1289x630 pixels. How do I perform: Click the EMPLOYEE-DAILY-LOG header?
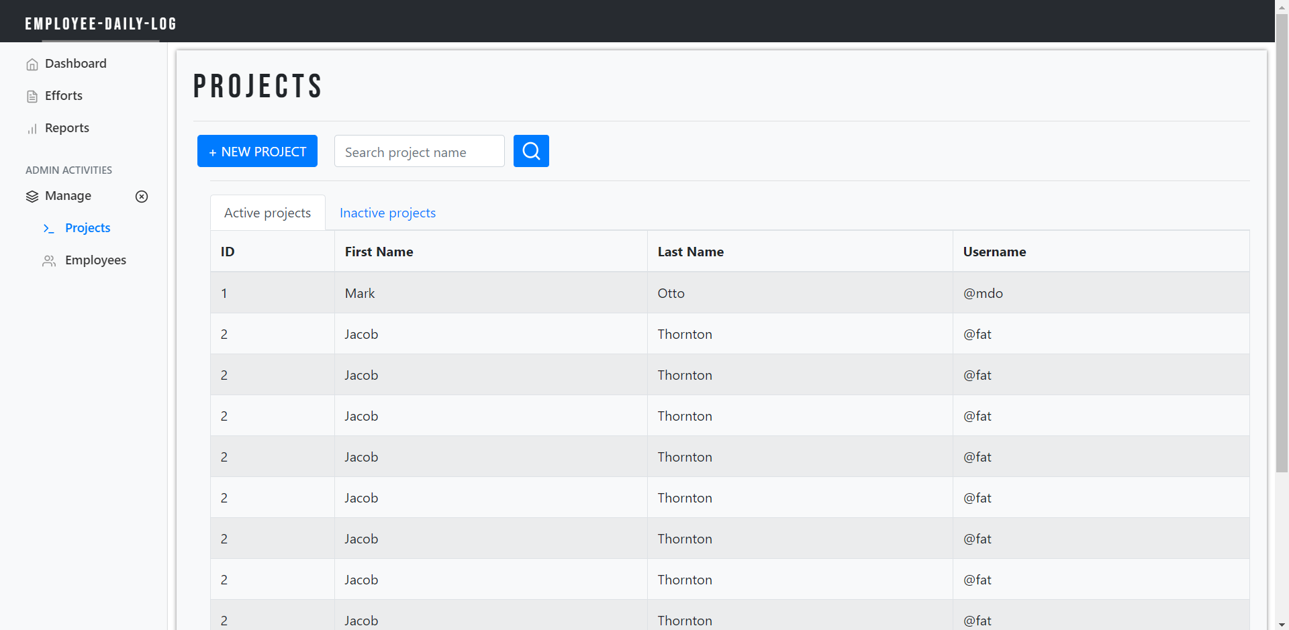coord(101,23)
